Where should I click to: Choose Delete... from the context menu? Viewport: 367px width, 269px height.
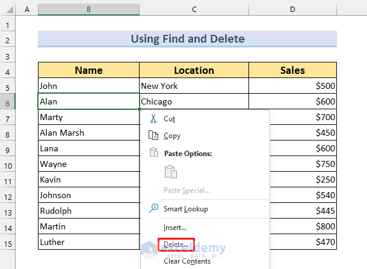pos(175,245)
